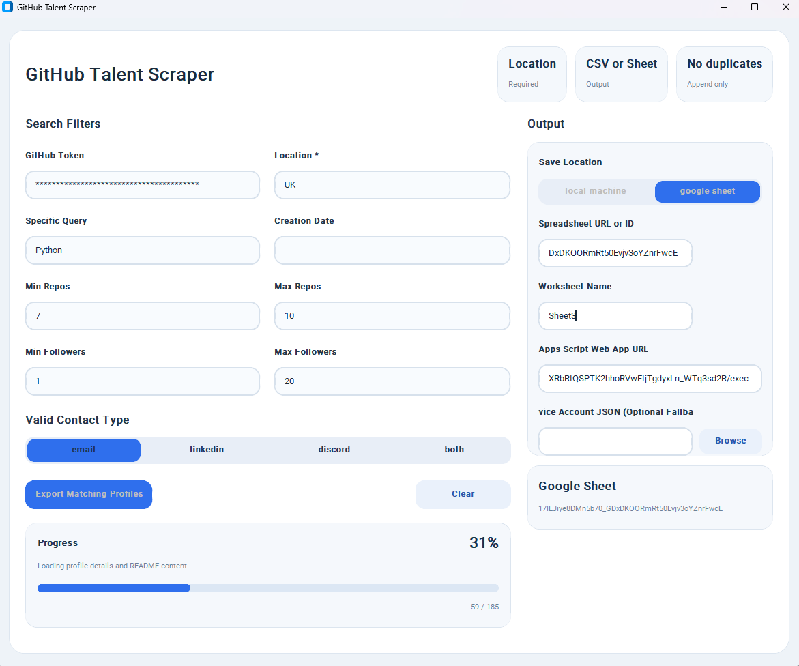Click the Progress label

57,543
